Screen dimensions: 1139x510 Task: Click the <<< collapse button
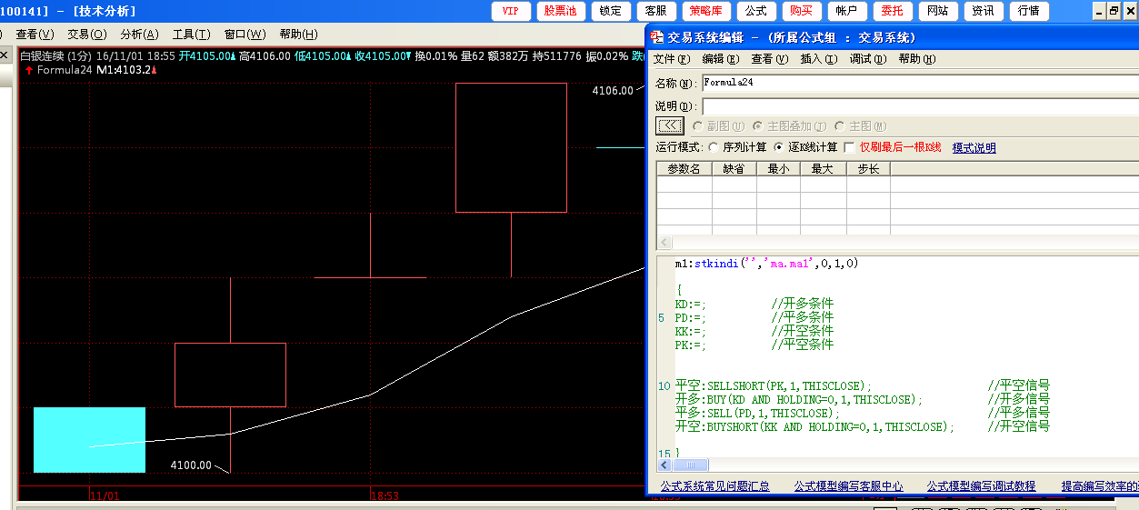pyautogui.click(x=669, y=126)
